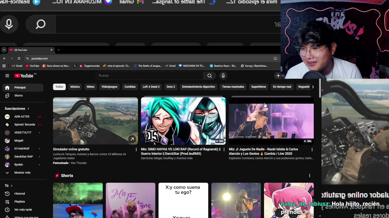Select the Left 4 Dead 2 chip
This screenshot has width=389, height=218.
[151, 87]
